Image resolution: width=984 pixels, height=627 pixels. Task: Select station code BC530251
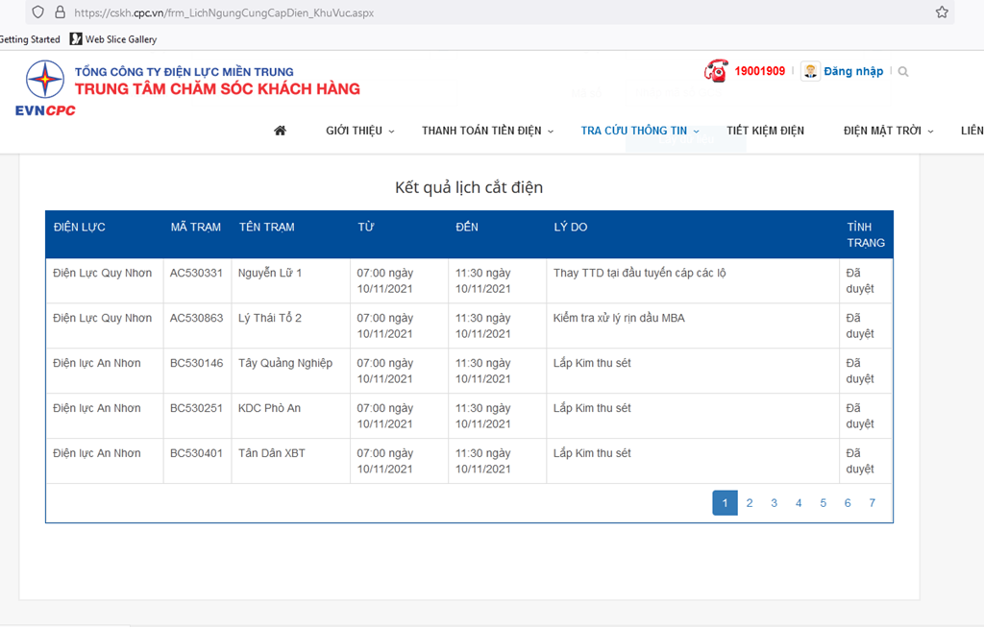pos(196,408)
